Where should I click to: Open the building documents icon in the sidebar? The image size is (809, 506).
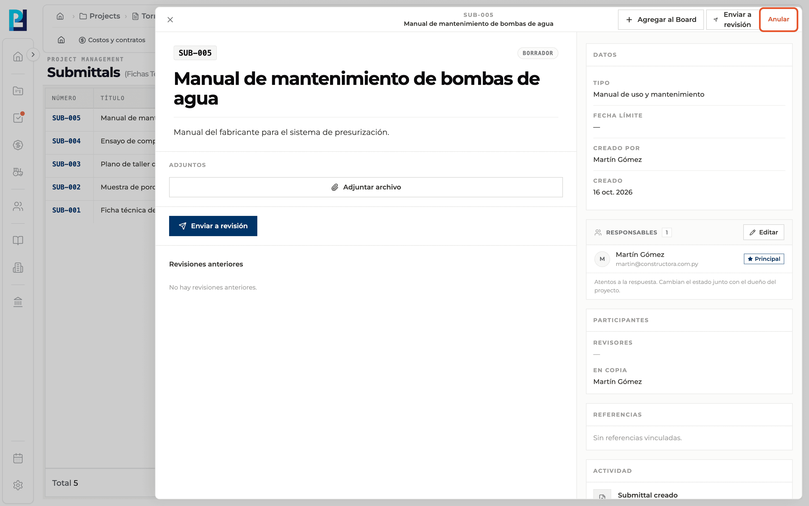(18, 268)
